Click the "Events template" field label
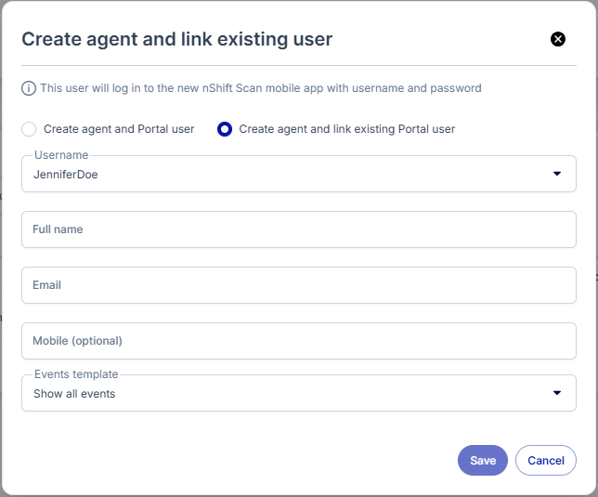The width and height of the screenshot is (598, 497). pyautogui.click(x=76, y=374)
